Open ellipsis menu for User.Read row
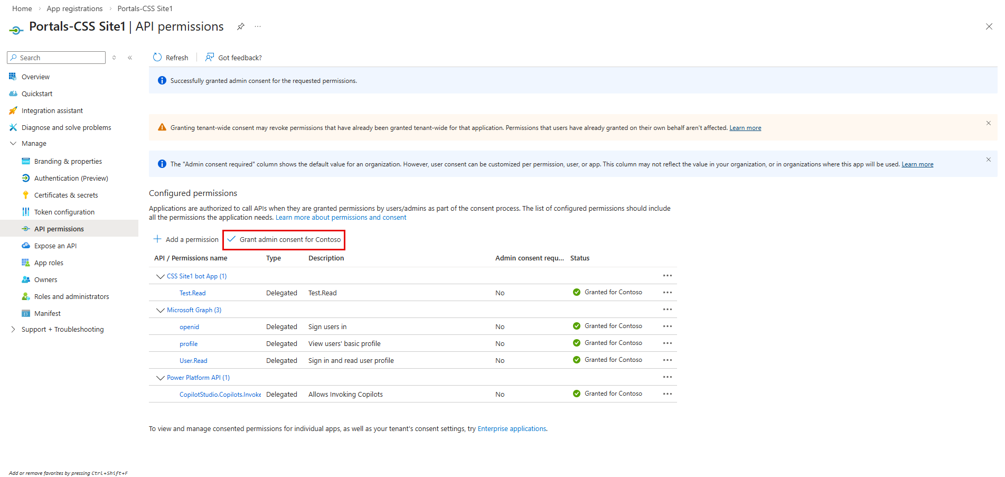 (668, 360)
